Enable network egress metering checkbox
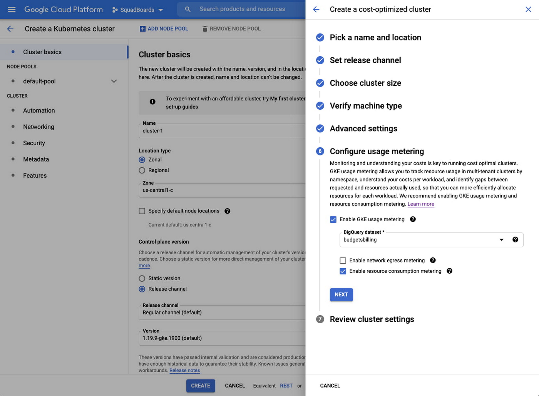539x396 pixels. click(343, 261)
